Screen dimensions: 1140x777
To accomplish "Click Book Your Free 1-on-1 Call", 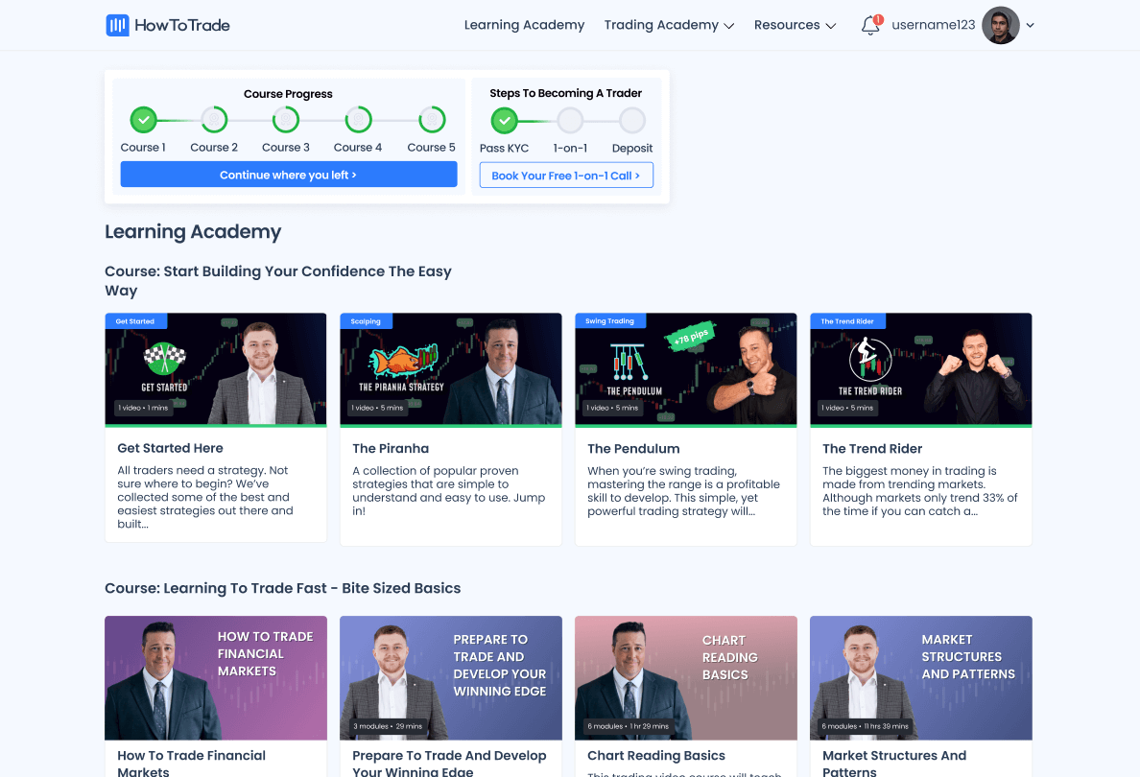I will pyautogui.click(x=566, y=176).
